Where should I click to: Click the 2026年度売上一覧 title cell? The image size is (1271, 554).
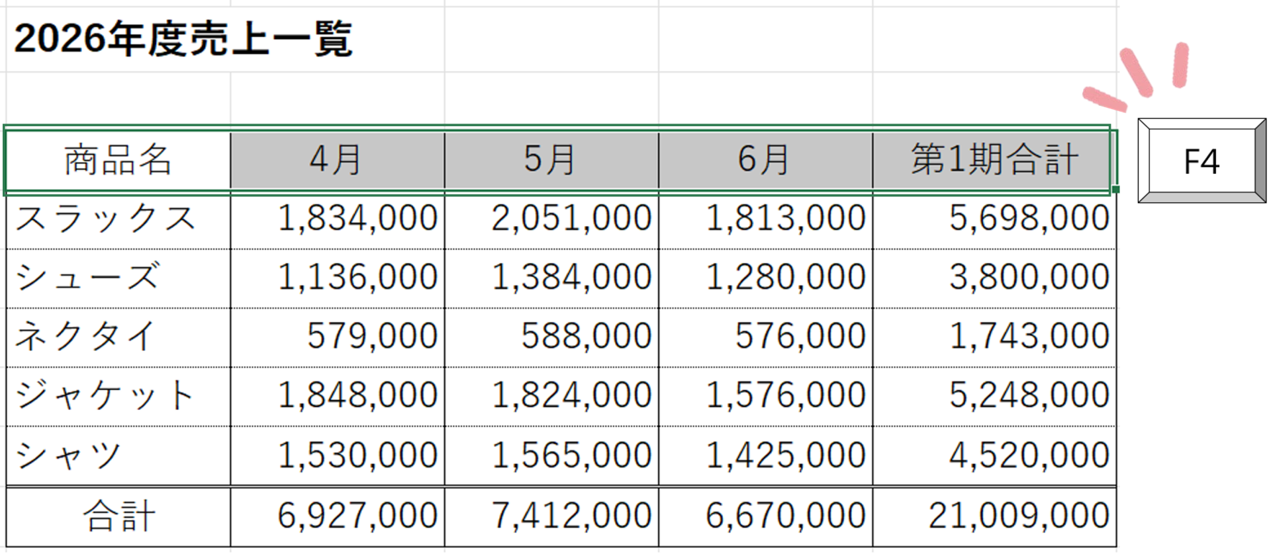coord(183,39)
